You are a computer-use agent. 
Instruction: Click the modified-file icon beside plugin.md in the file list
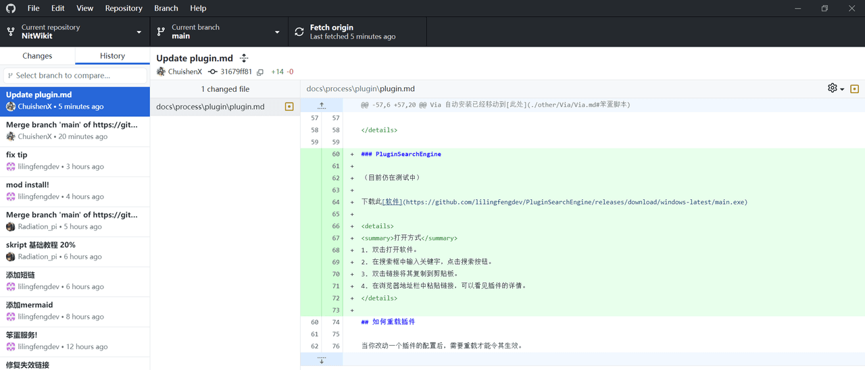point(289,107)
